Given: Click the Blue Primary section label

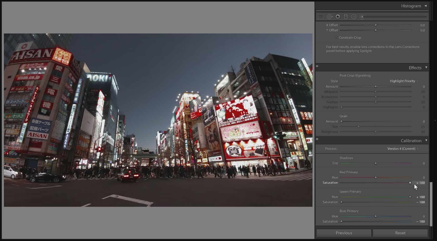Looking at the screenshot, I should pyautogui.click(x=349, y=211).
